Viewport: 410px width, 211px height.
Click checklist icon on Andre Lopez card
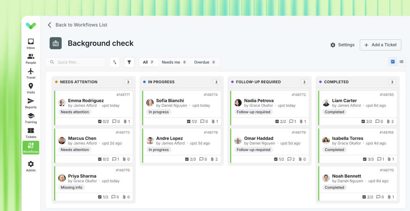click(187, 159)
